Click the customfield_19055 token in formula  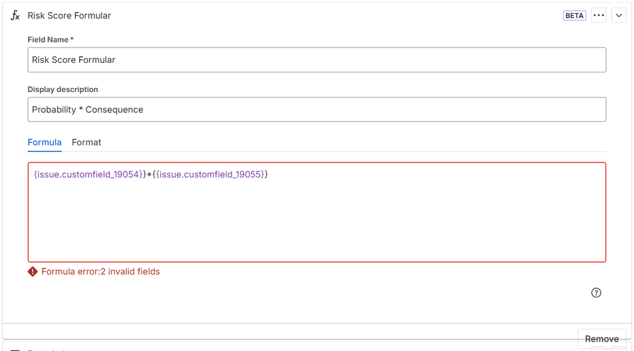pyautogui.click(x=210, y=175)
